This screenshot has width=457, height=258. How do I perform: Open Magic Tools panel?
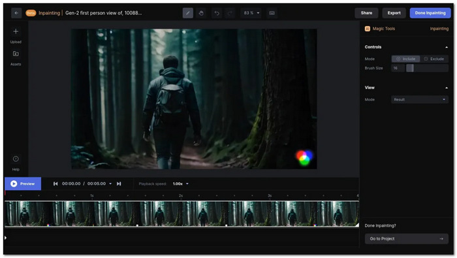pyautogui.click(x=380, y=29)
